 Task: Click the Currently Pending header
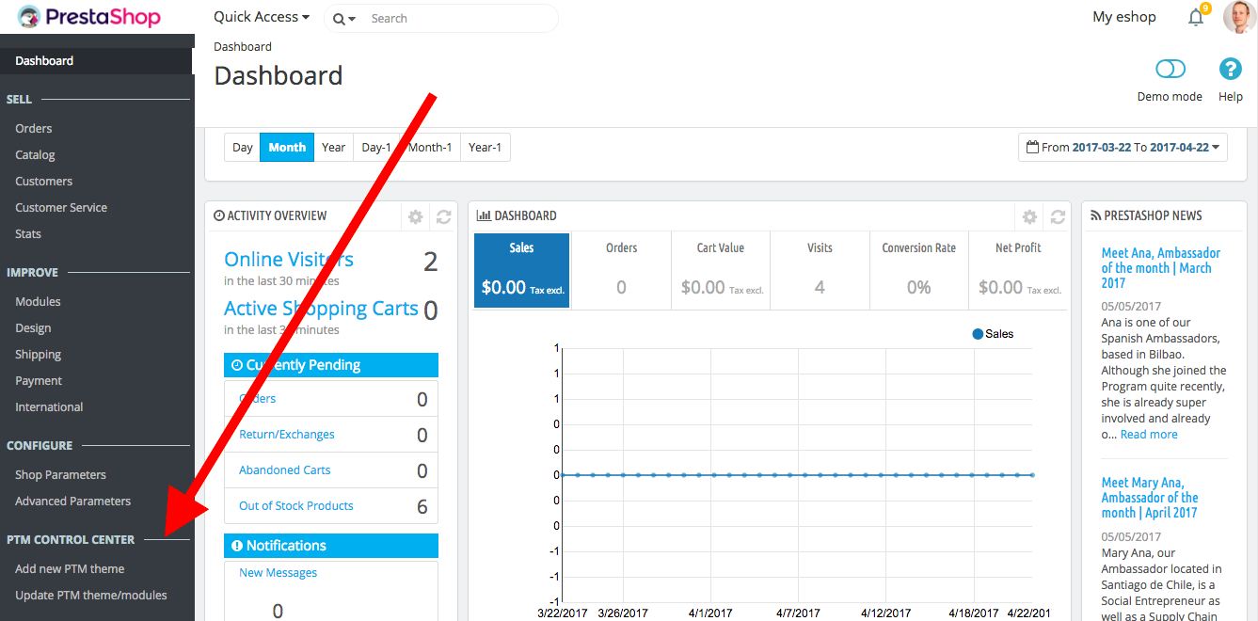point(331,365)
